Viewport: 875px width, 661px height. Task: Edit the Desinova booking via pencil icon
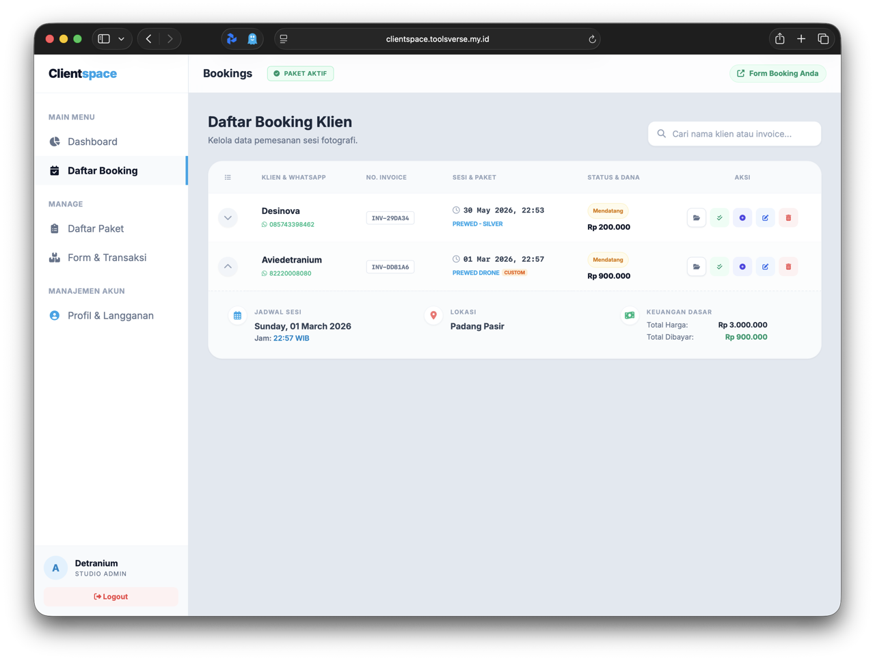coord(765,218)
